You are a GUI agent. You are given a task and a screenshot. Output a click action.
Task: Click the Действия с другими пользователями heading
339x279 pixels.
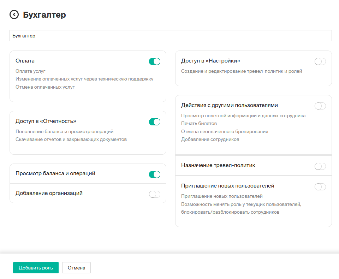coord(230,105)
